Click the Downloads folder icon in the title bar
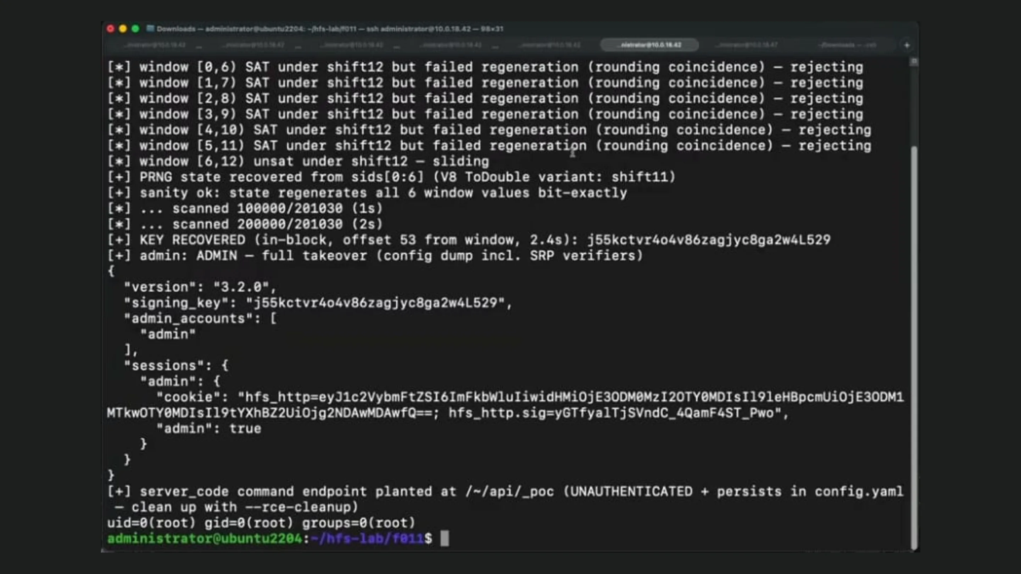 click(150, 28)
